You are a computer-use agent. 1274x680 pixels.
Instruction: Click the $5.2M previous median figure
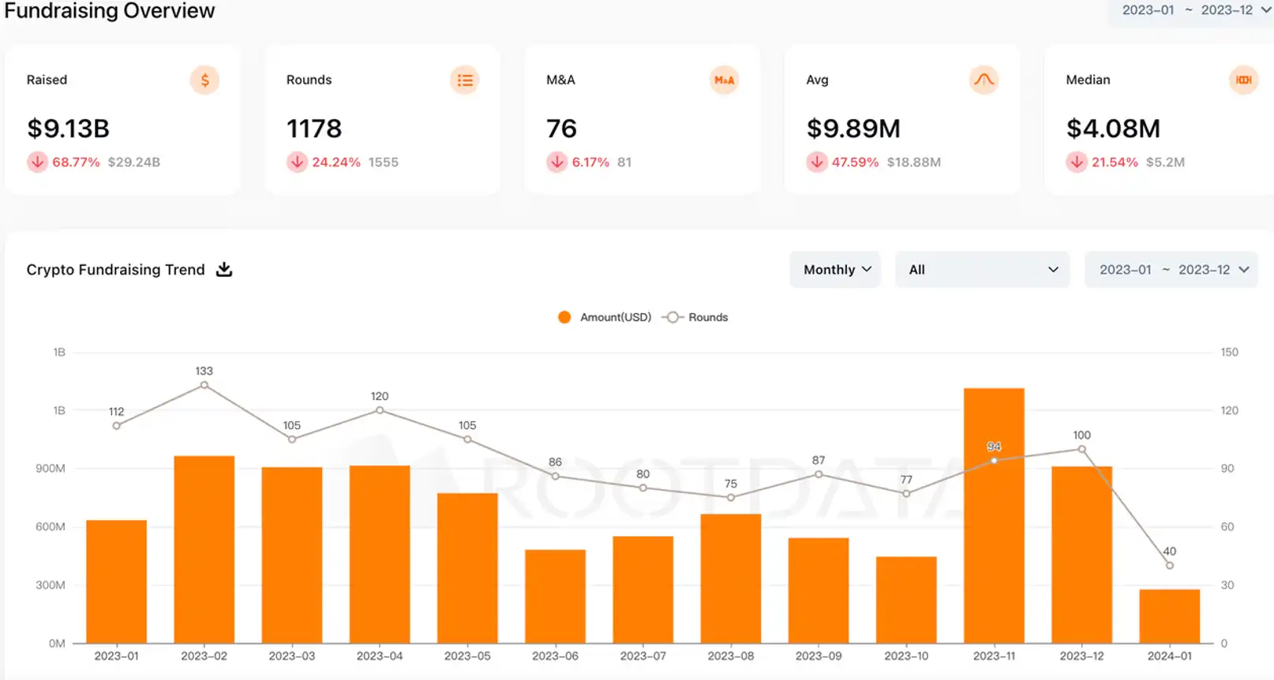(1166, 163)
